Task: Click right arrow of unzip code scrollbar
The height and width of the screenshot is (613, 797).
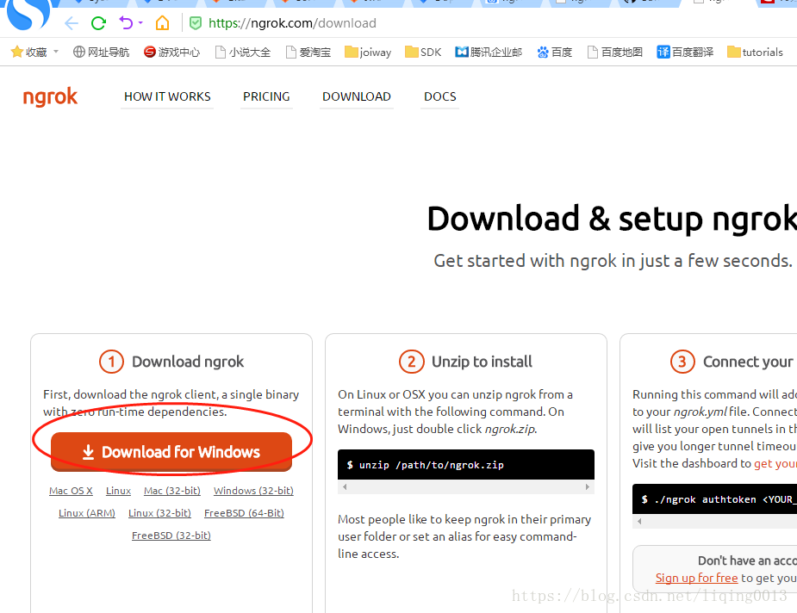Action: [588, 486]
